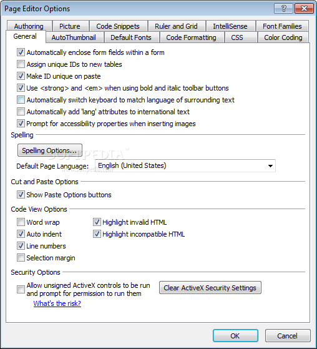317x349 pixels.
Task: Check Automatically add 'lang' attributes option
Action: tap(21, 112)
